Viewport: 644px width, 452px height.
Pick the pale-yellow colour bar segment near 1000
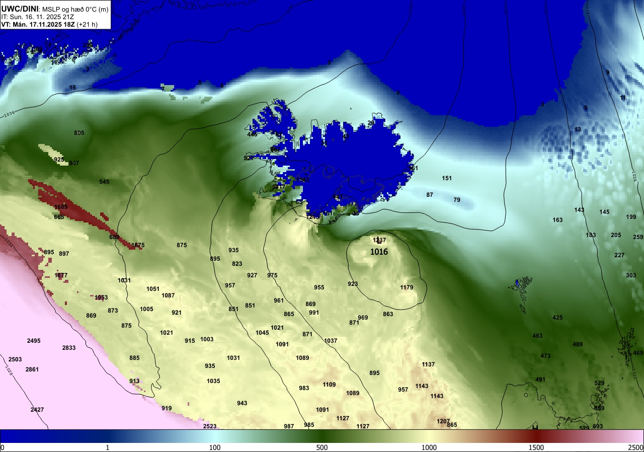pyautogui.click(x=429, y=436)
